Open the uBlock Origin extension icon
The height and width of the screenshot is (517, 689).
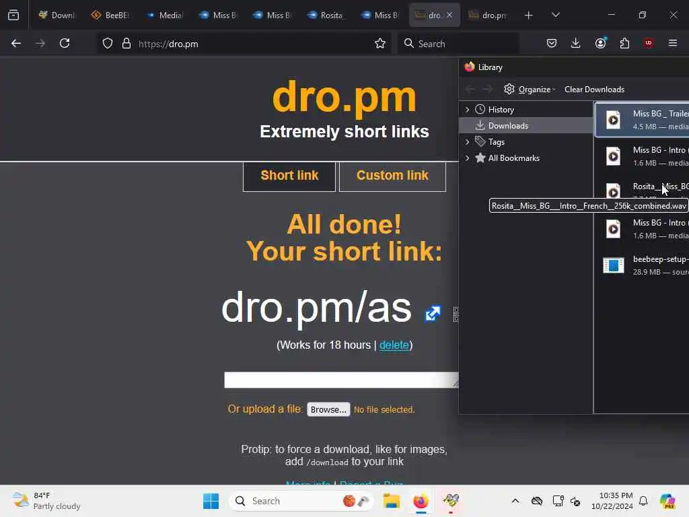click(x=649, y=43)
